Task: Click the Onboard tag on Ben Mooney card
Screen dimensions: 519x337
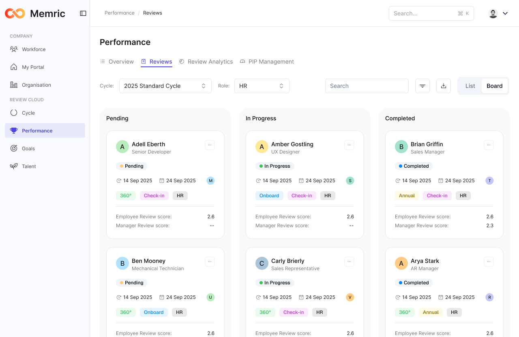Action: pyautogui.click(x=154, y=312)
